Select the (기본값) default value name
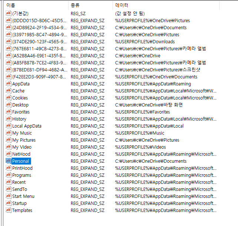 click(20, 13)
